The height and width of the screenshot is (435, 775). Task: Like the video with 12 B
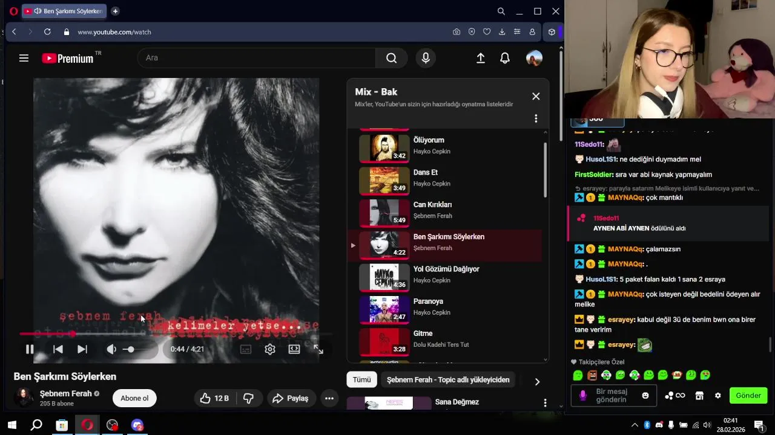tap(214, 398)
